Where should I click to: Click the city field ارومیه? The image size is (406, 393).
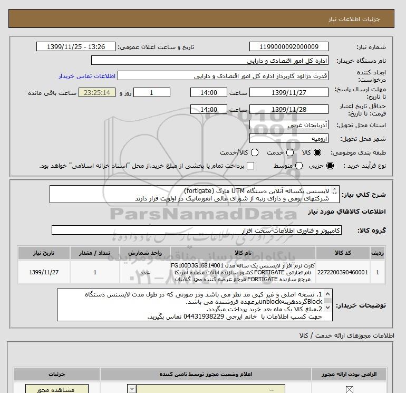[x=289, y=139]
